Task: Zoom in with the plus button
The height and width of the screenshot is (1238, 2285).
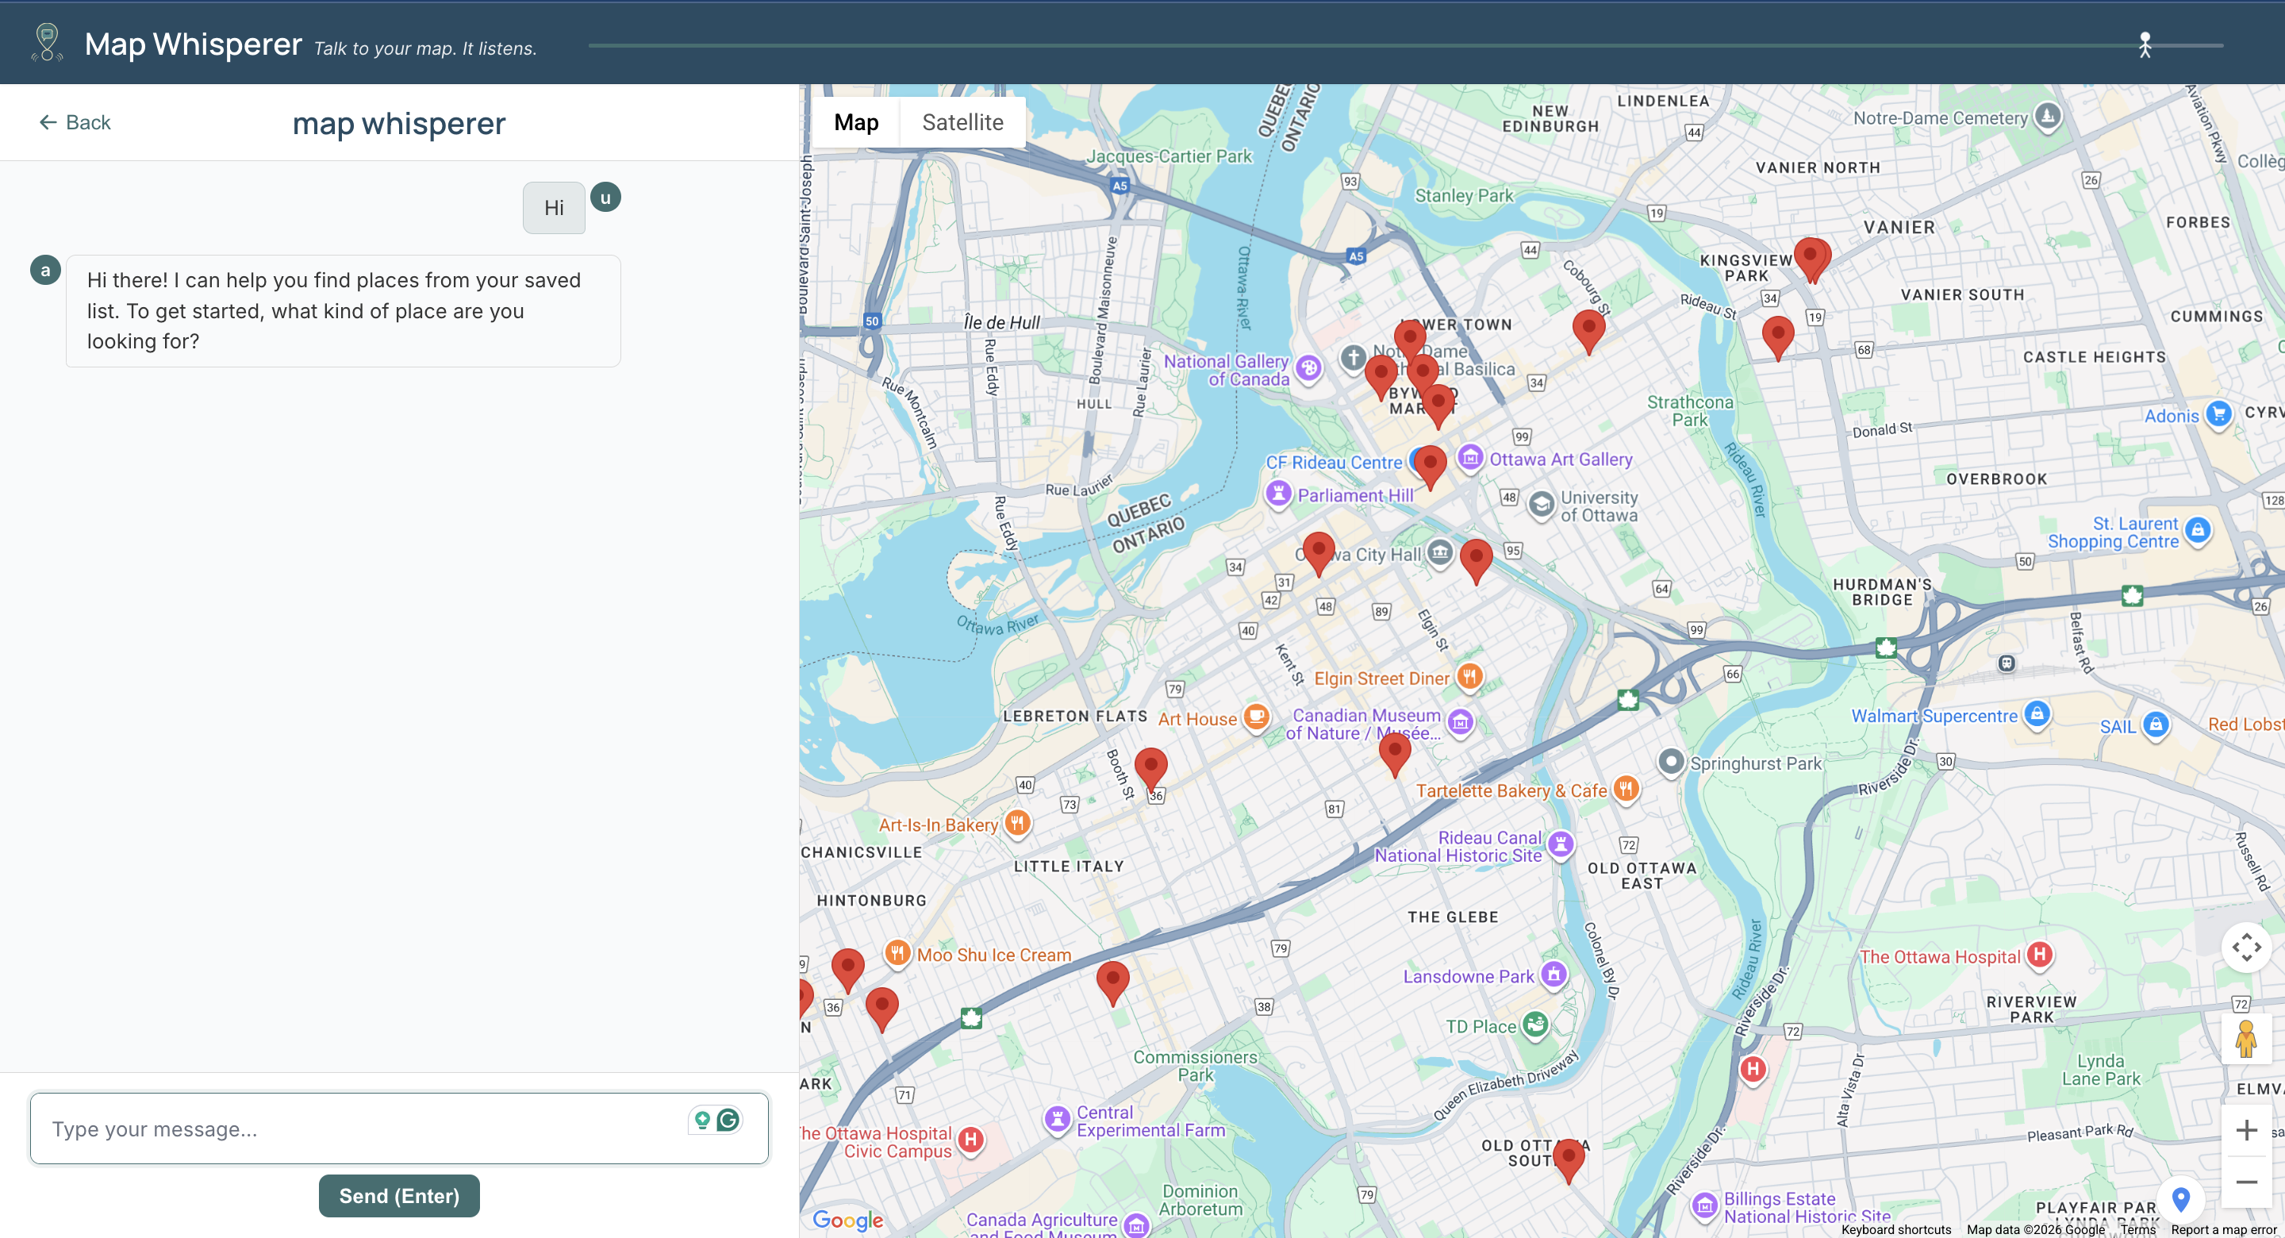Action: 2245,1130
